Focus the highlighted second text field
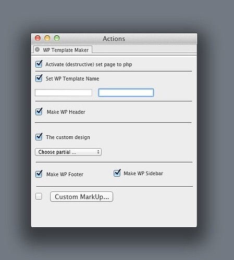Image resolution: width=234 pixels, height=260 pixels. click(126, 93)
